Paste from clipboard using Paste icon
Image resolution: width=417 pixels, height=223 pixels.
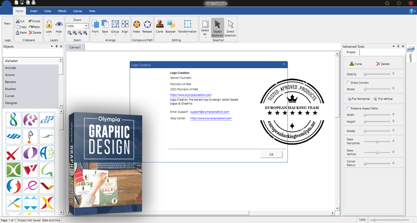pos(21,33)
